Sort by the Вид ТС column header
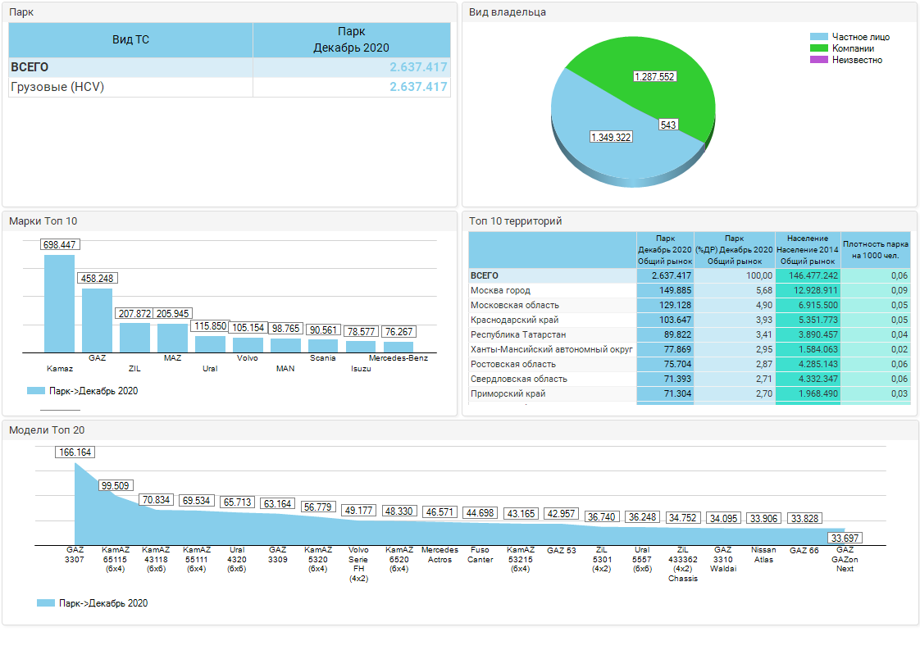This screenshot has width=920, height=650. [130, 39]
